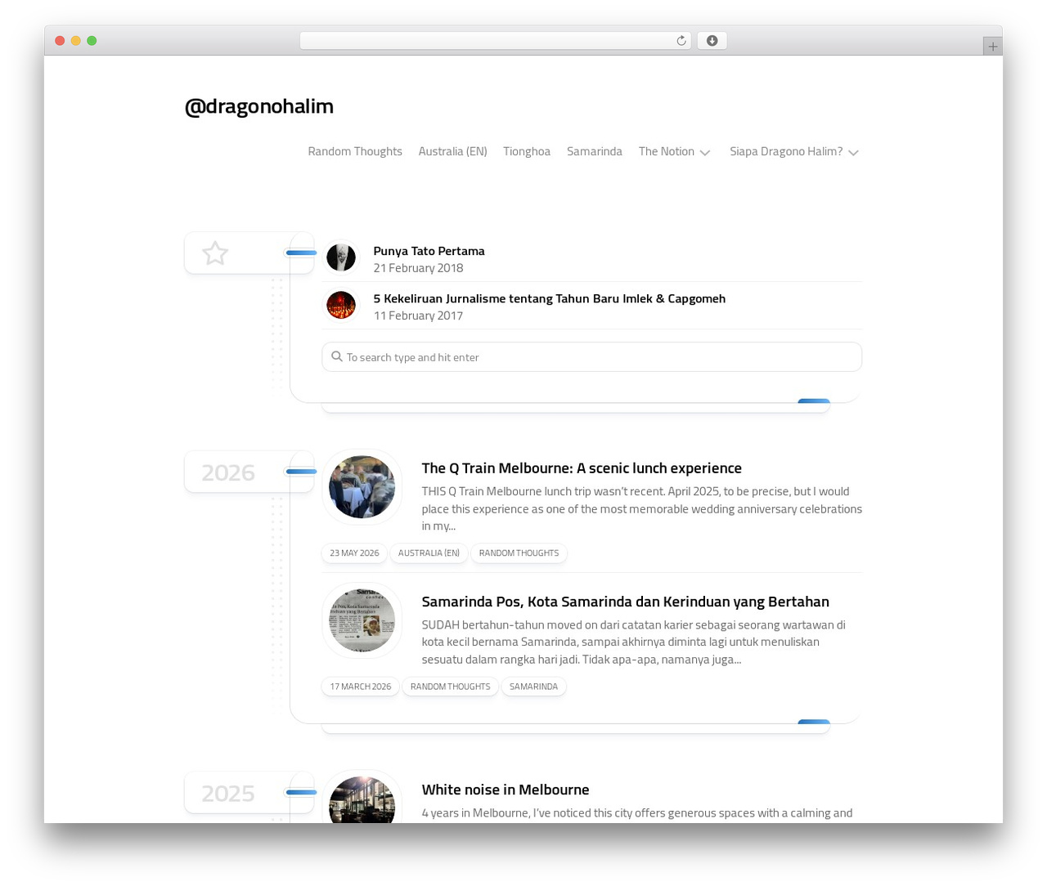This screenshot has width=1047, height=886.
Task: Click RANDOM THOUGHTS tag under Q Train
Action: (x=519, y=553)
